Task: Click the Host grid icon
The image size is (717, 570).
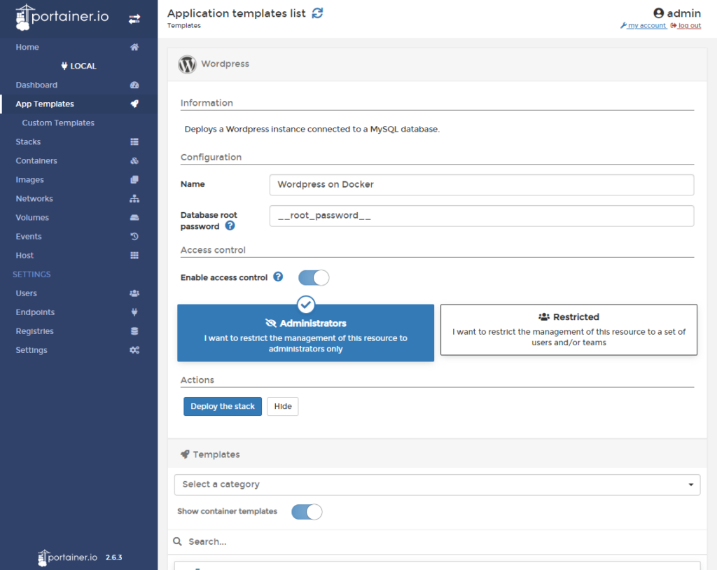Action: [x=134, y=256]
